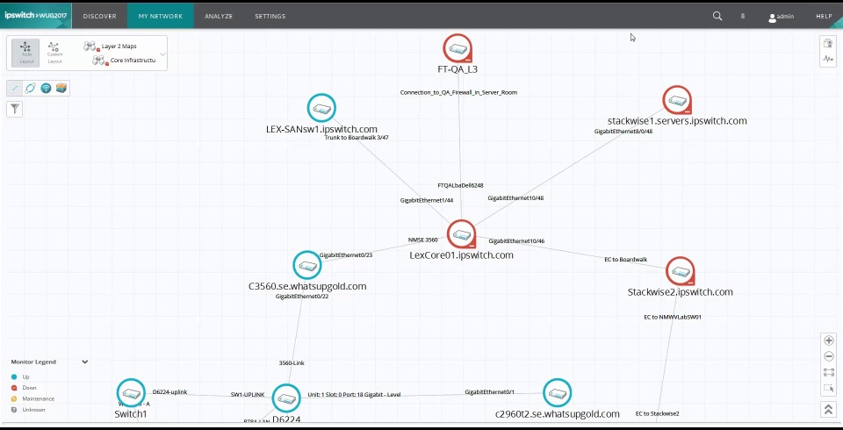Click the SW1-UPLINK label
843x430 pixels.
click(x=248, y=395)
